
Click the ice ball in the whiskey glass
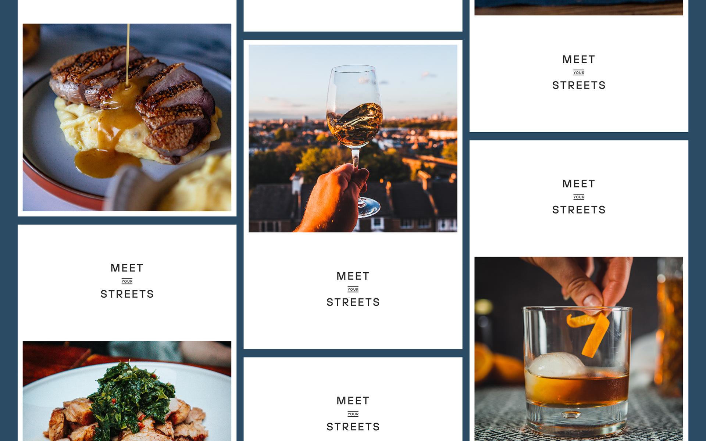coord(556,365)
